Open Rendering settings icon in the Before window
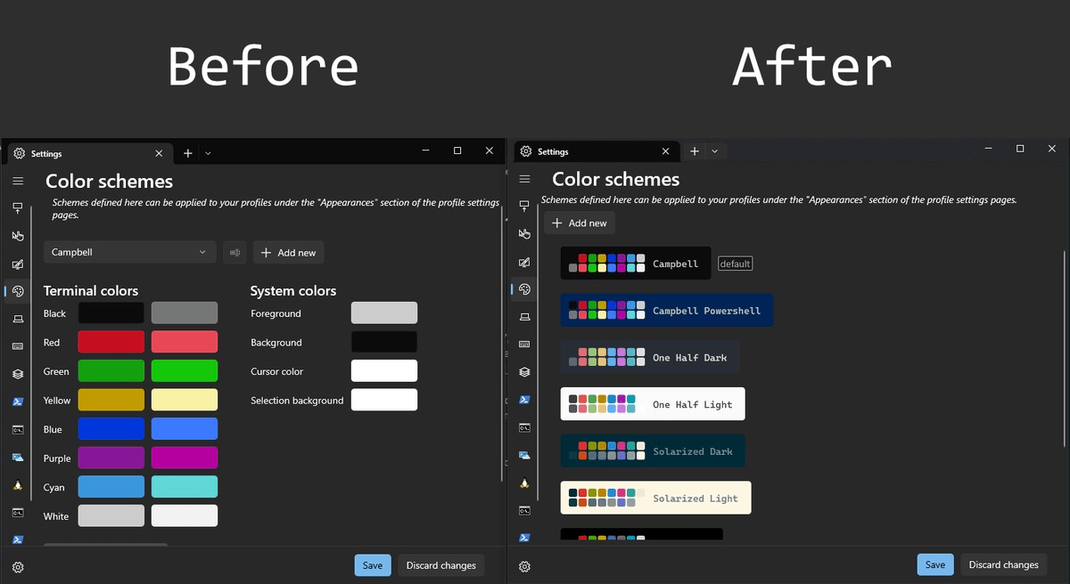 tap(17, 319)
